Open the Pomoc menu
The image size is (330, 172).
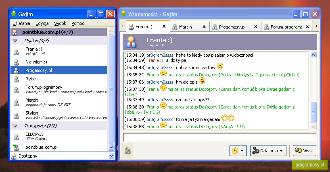pos(78,23)
